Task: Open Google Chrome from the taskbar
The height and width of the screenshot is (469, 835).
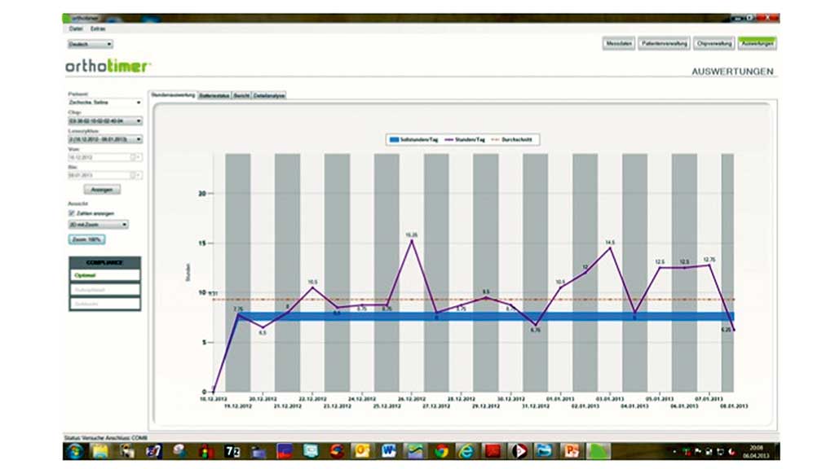Action: point(440,450)
